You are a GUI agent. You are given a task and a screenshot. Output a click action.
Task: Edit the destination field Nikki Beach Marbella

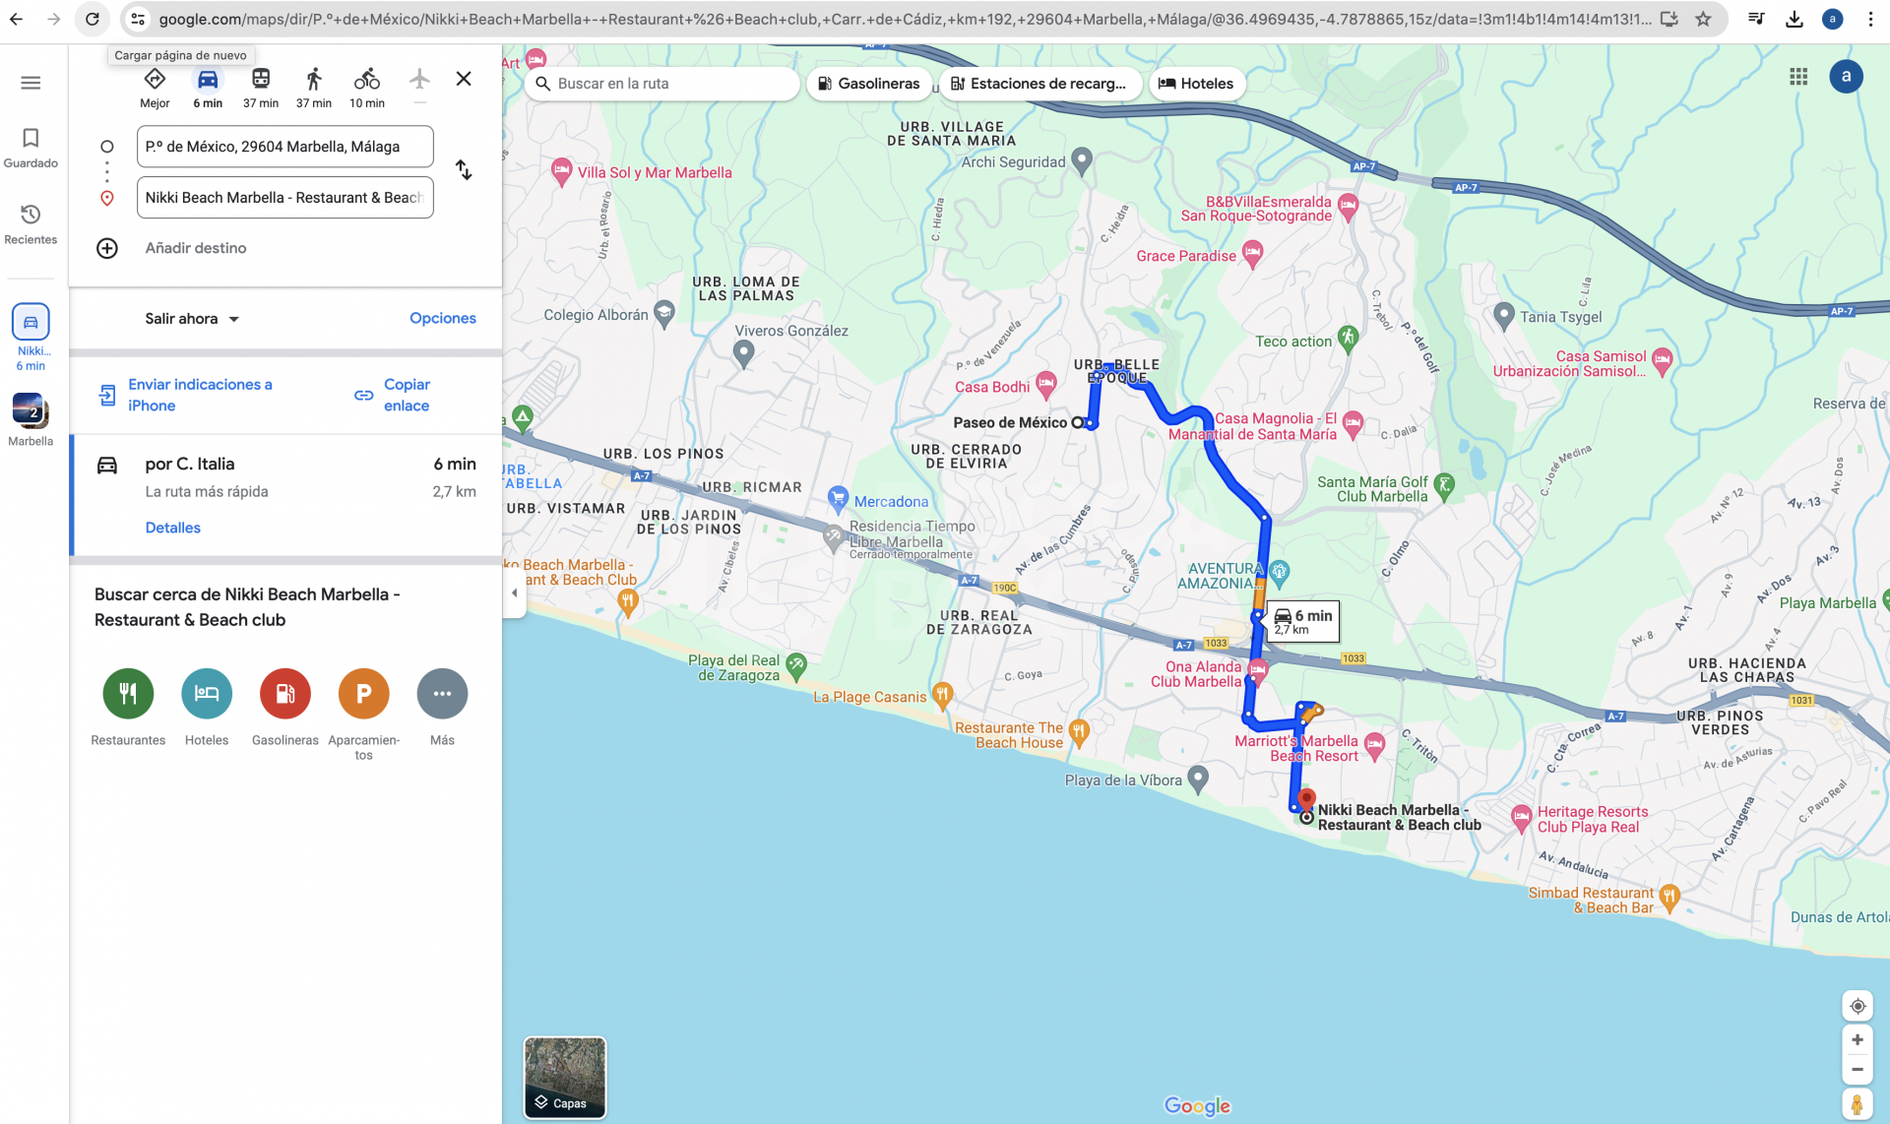point(285,198)
